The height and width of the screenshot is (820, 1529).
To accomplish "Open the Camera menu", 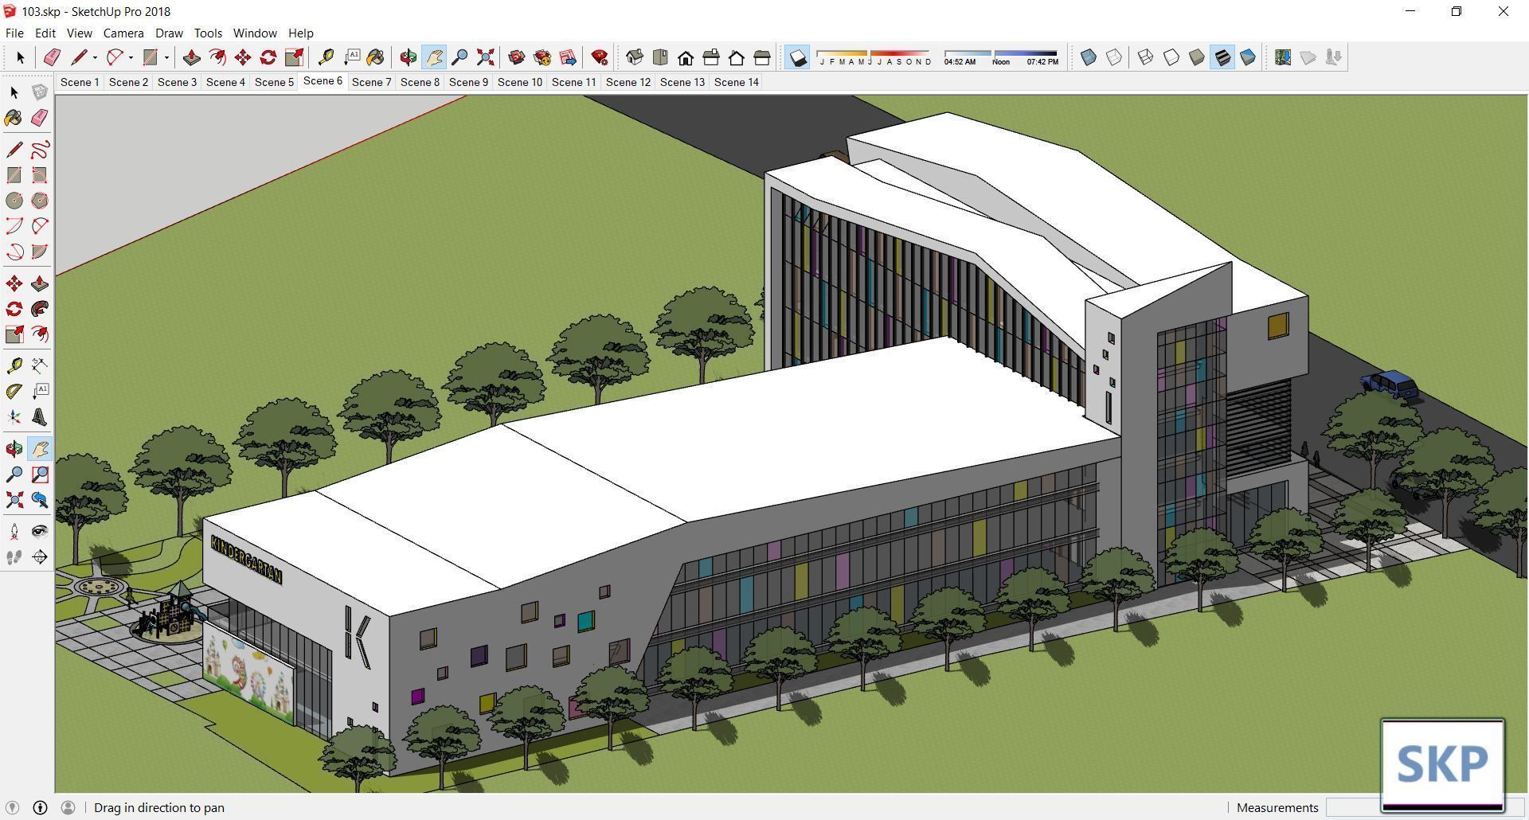I will [x=123, y=33].
